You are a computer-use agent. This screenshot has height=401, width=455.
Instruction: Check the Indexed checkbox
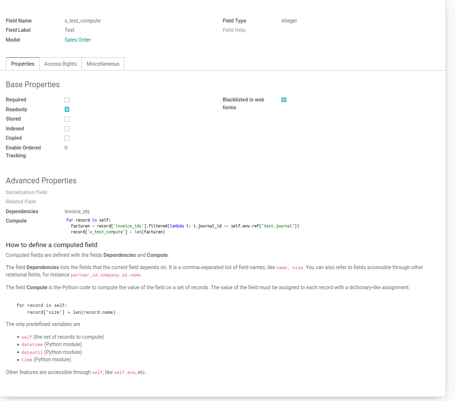point(67,128)
